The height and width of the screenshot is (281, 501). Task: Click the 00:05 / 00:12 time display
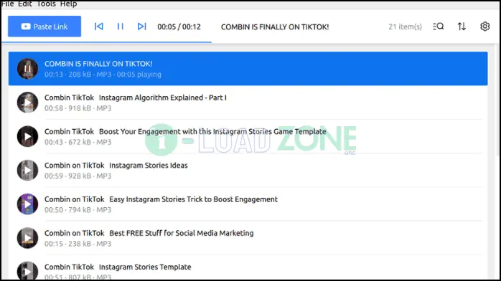(x=179, y=27)
